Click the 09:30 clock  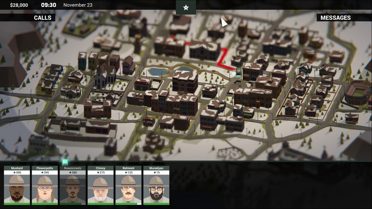click(x=48, y=5)
